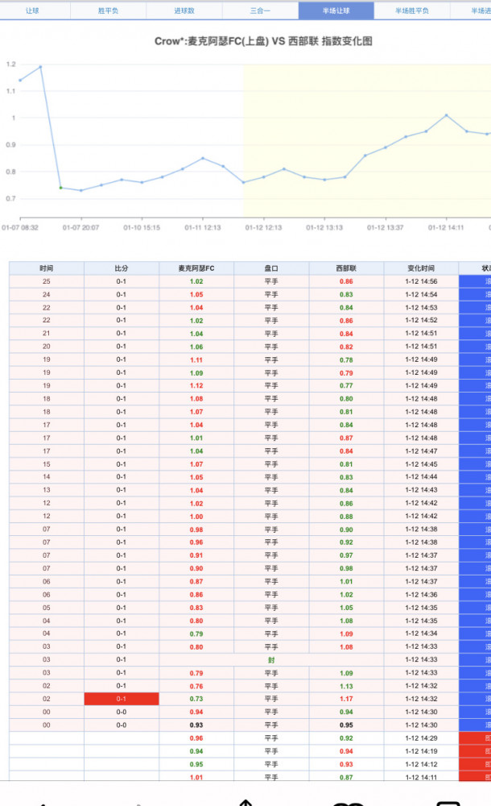Click the chart peak point above 01-12 14:11

pos(446,115)
